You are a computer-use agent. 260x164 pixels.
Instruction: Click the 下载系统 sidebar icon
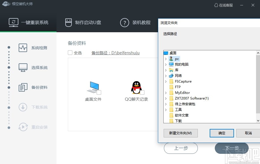[23, 107]
